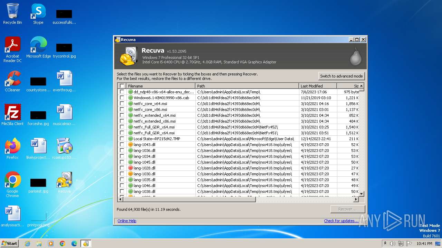Open Windows Explorer folder in taskbar

tap(39, 244)
